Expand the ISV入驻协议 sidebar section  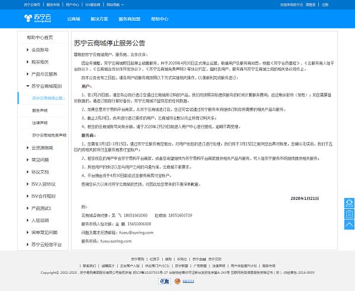41,184
